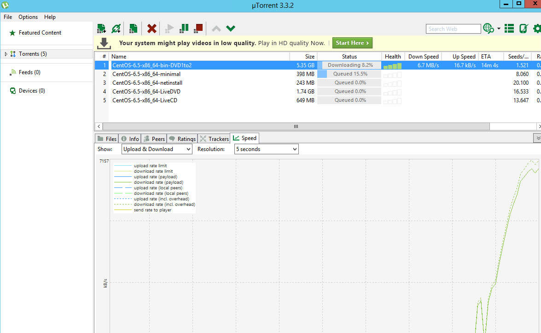This screenshot has height=333, width=541.
Task: Select torrent CentOS-6.5-x86_64-bin-DVD1to2
Action: click(x=152, y=65)
